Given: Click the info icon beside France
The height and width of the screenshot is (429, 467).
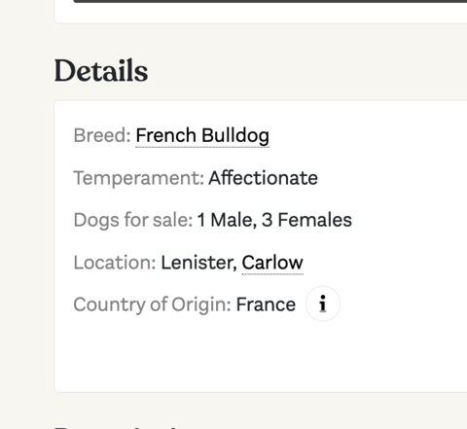Looking at the screenshot, I should click(x=323, y=304).
